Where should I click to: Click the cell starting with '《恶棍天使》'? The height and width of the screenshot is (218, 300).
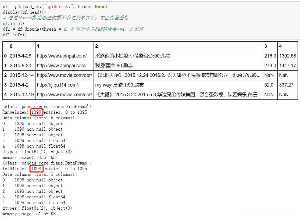click(x=178, y=75)
